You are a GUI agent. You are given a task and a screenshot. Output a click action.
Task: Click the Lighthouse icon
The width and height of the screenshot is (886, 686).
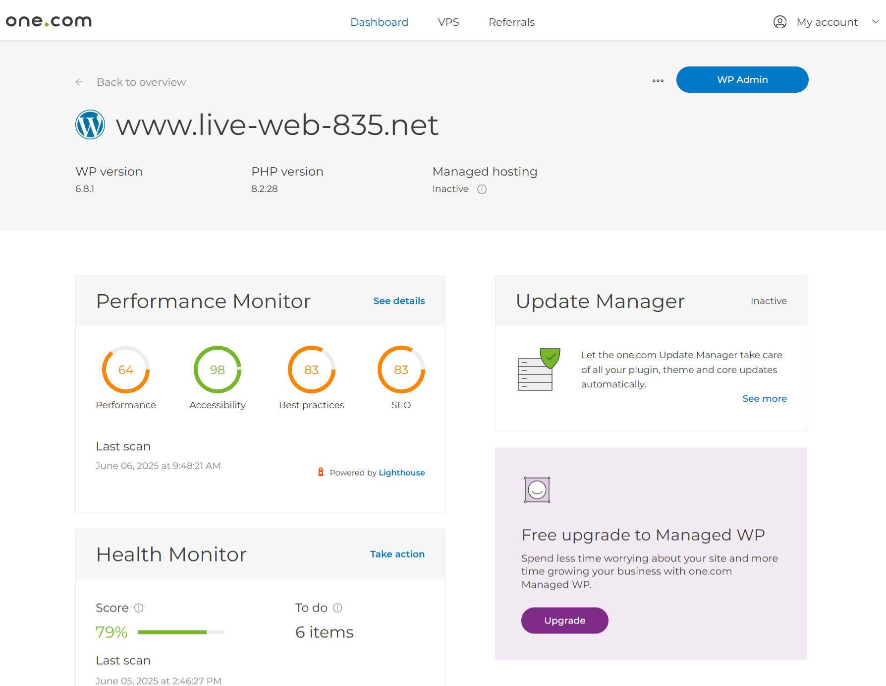[x=321, y=472]
